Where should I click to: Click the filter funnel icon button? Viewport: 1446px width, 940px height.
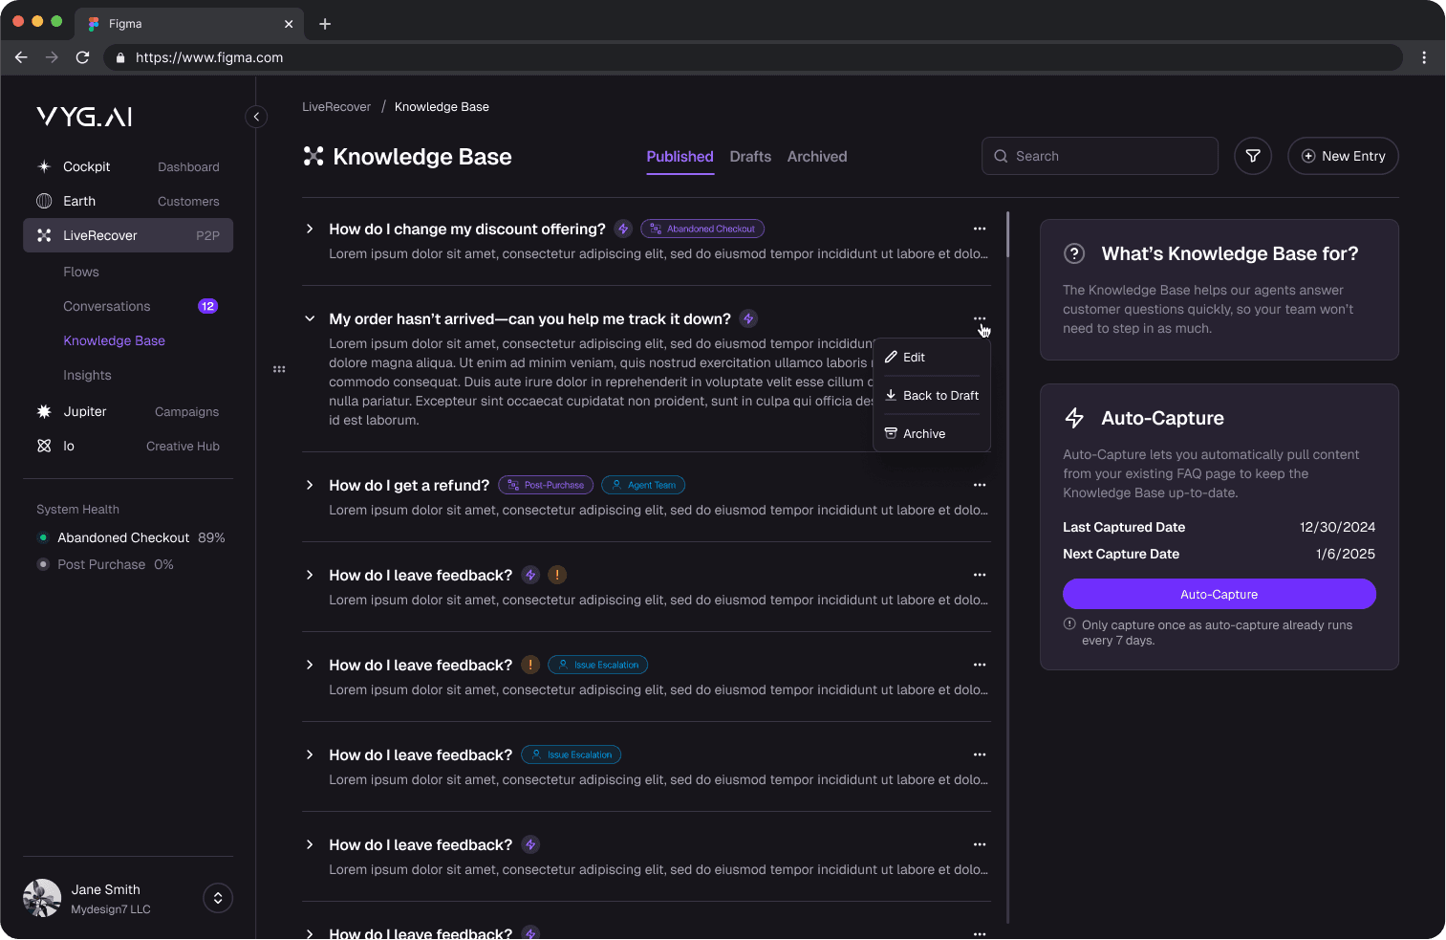(x=1252, y=156)
